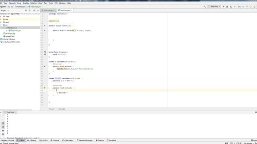Open the Refactor menu
Screen dimensions: 257x144
34,3
